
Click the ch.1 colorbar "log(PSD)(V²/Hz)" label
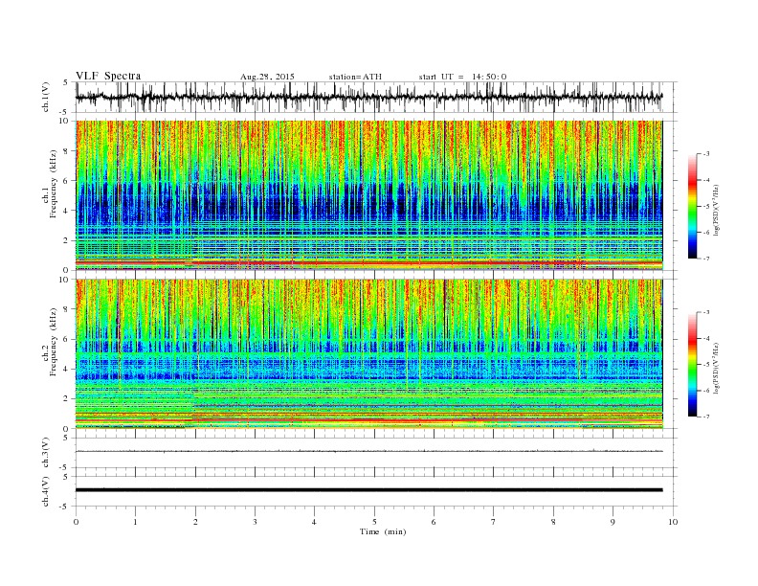[716, 210]
